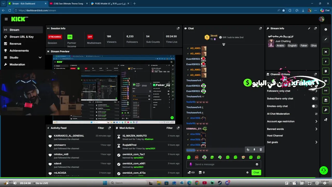332x187 pixels.
Task: Open the profile avatar in Kick header
Action: (322, 19)
